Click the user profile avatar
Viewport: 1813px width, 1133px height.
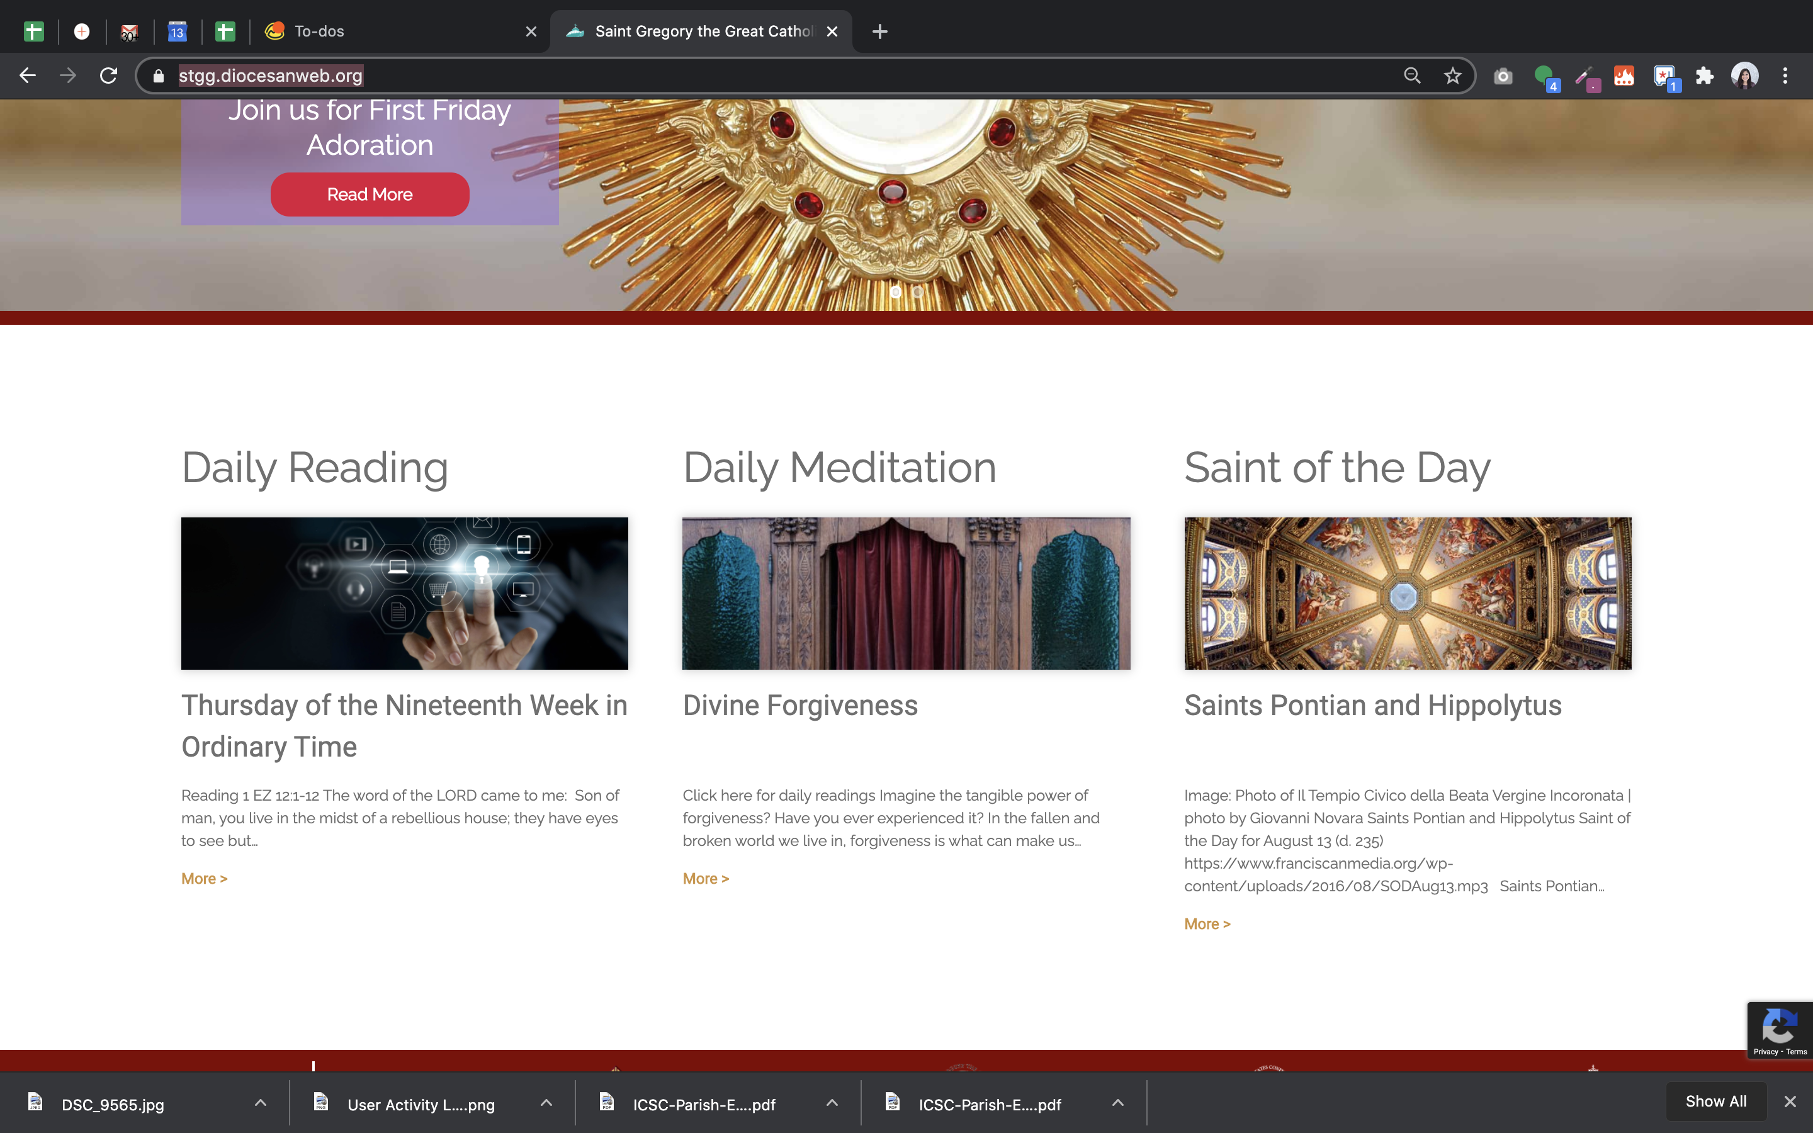coord(1745,76)
